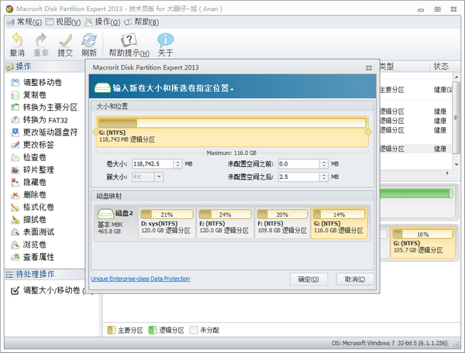Click main list vertical scrollbar down arrow

click(456, 164)
